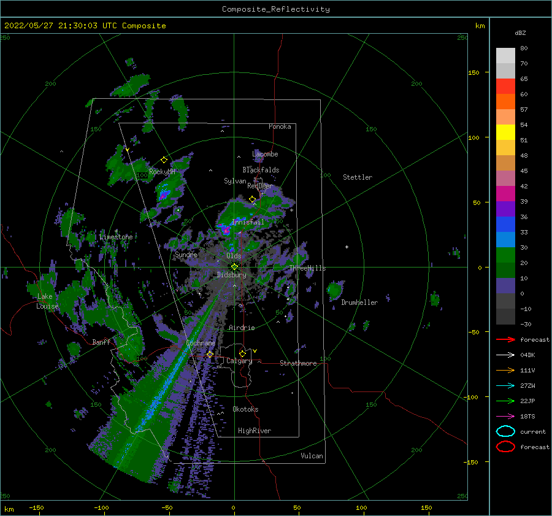Screen dimensions: 552x516
Task: Select light grey swatch between 80 and 70
Action: 505,55
